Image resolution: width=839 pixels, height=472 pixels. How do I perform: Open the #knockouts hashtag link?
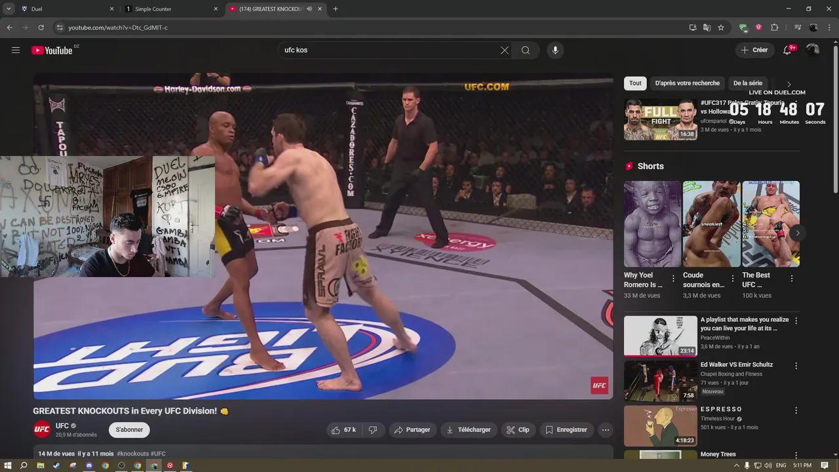133,454
